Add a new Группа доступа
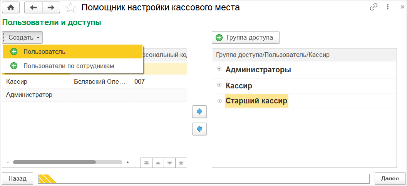The width and height of the screenshot is (407, 186). [x=245, y=37]
